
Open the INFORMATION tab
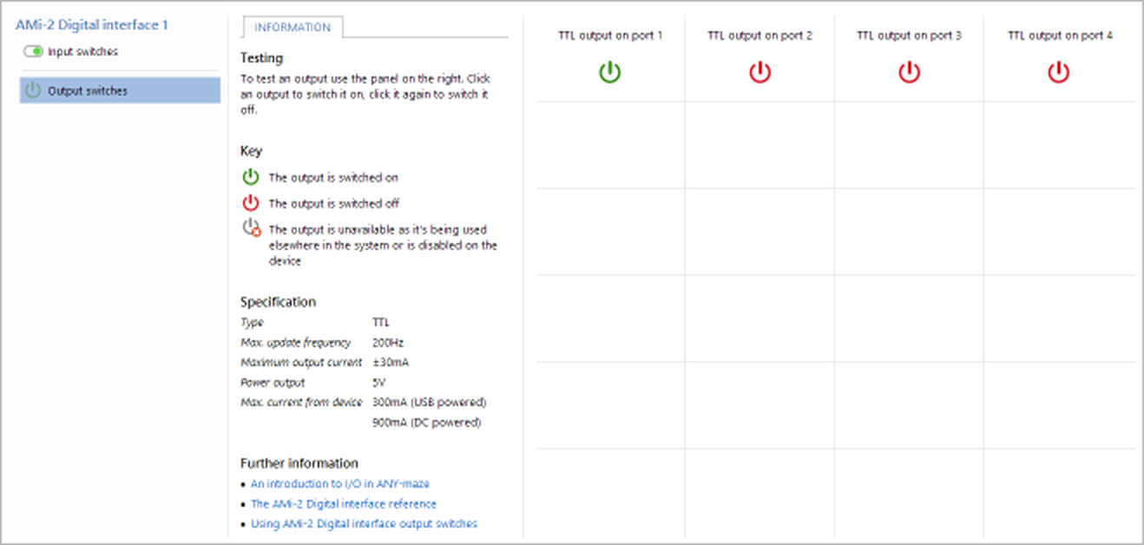coord(293,28)
